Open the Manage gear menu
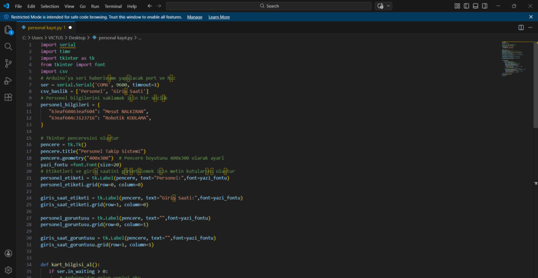 8,270
